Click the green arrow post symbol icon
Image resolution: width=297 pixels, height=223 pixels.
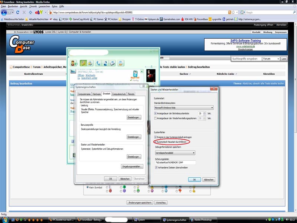(124, 187)
